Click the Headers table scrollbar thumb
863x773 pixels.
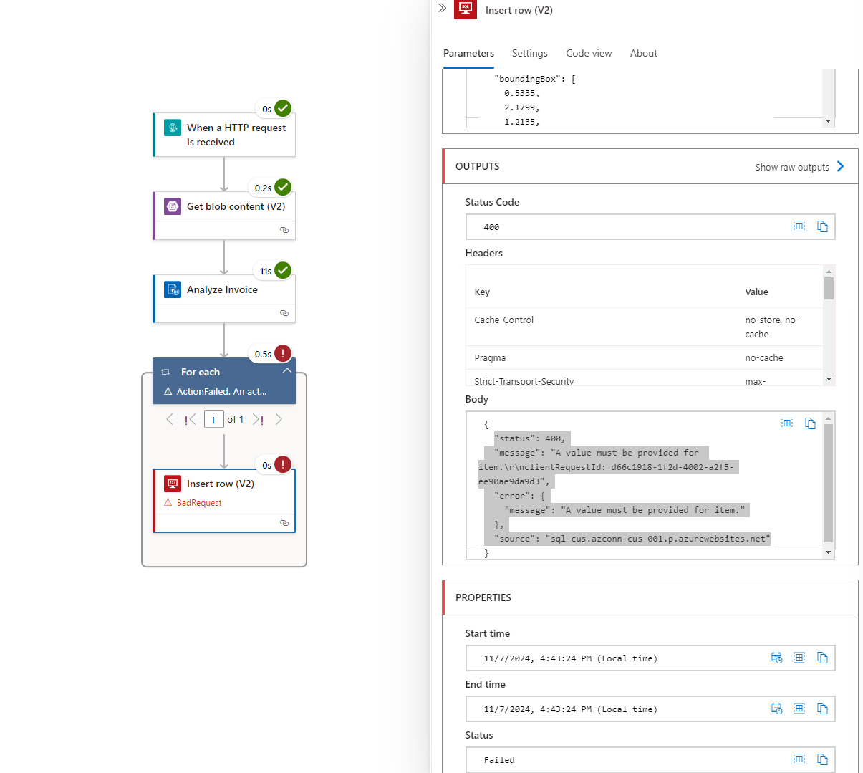(x=829, y=288)
